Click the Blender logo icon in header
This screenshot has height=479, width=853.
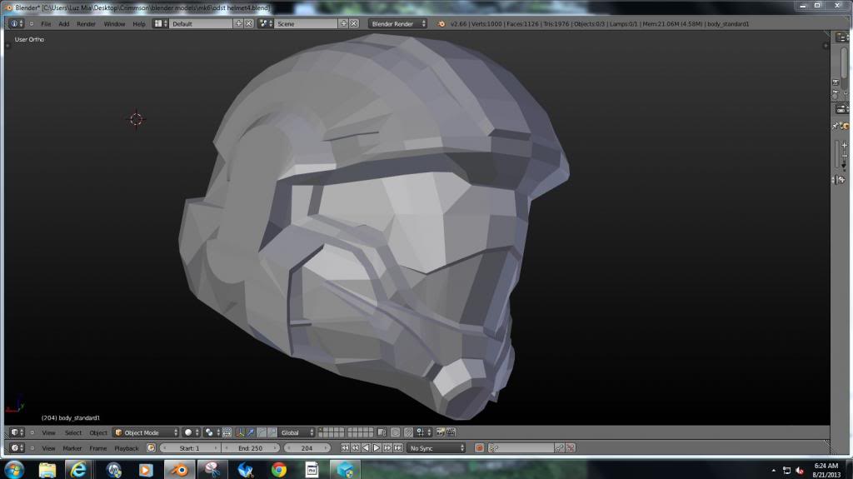click(x=441, y=24)
